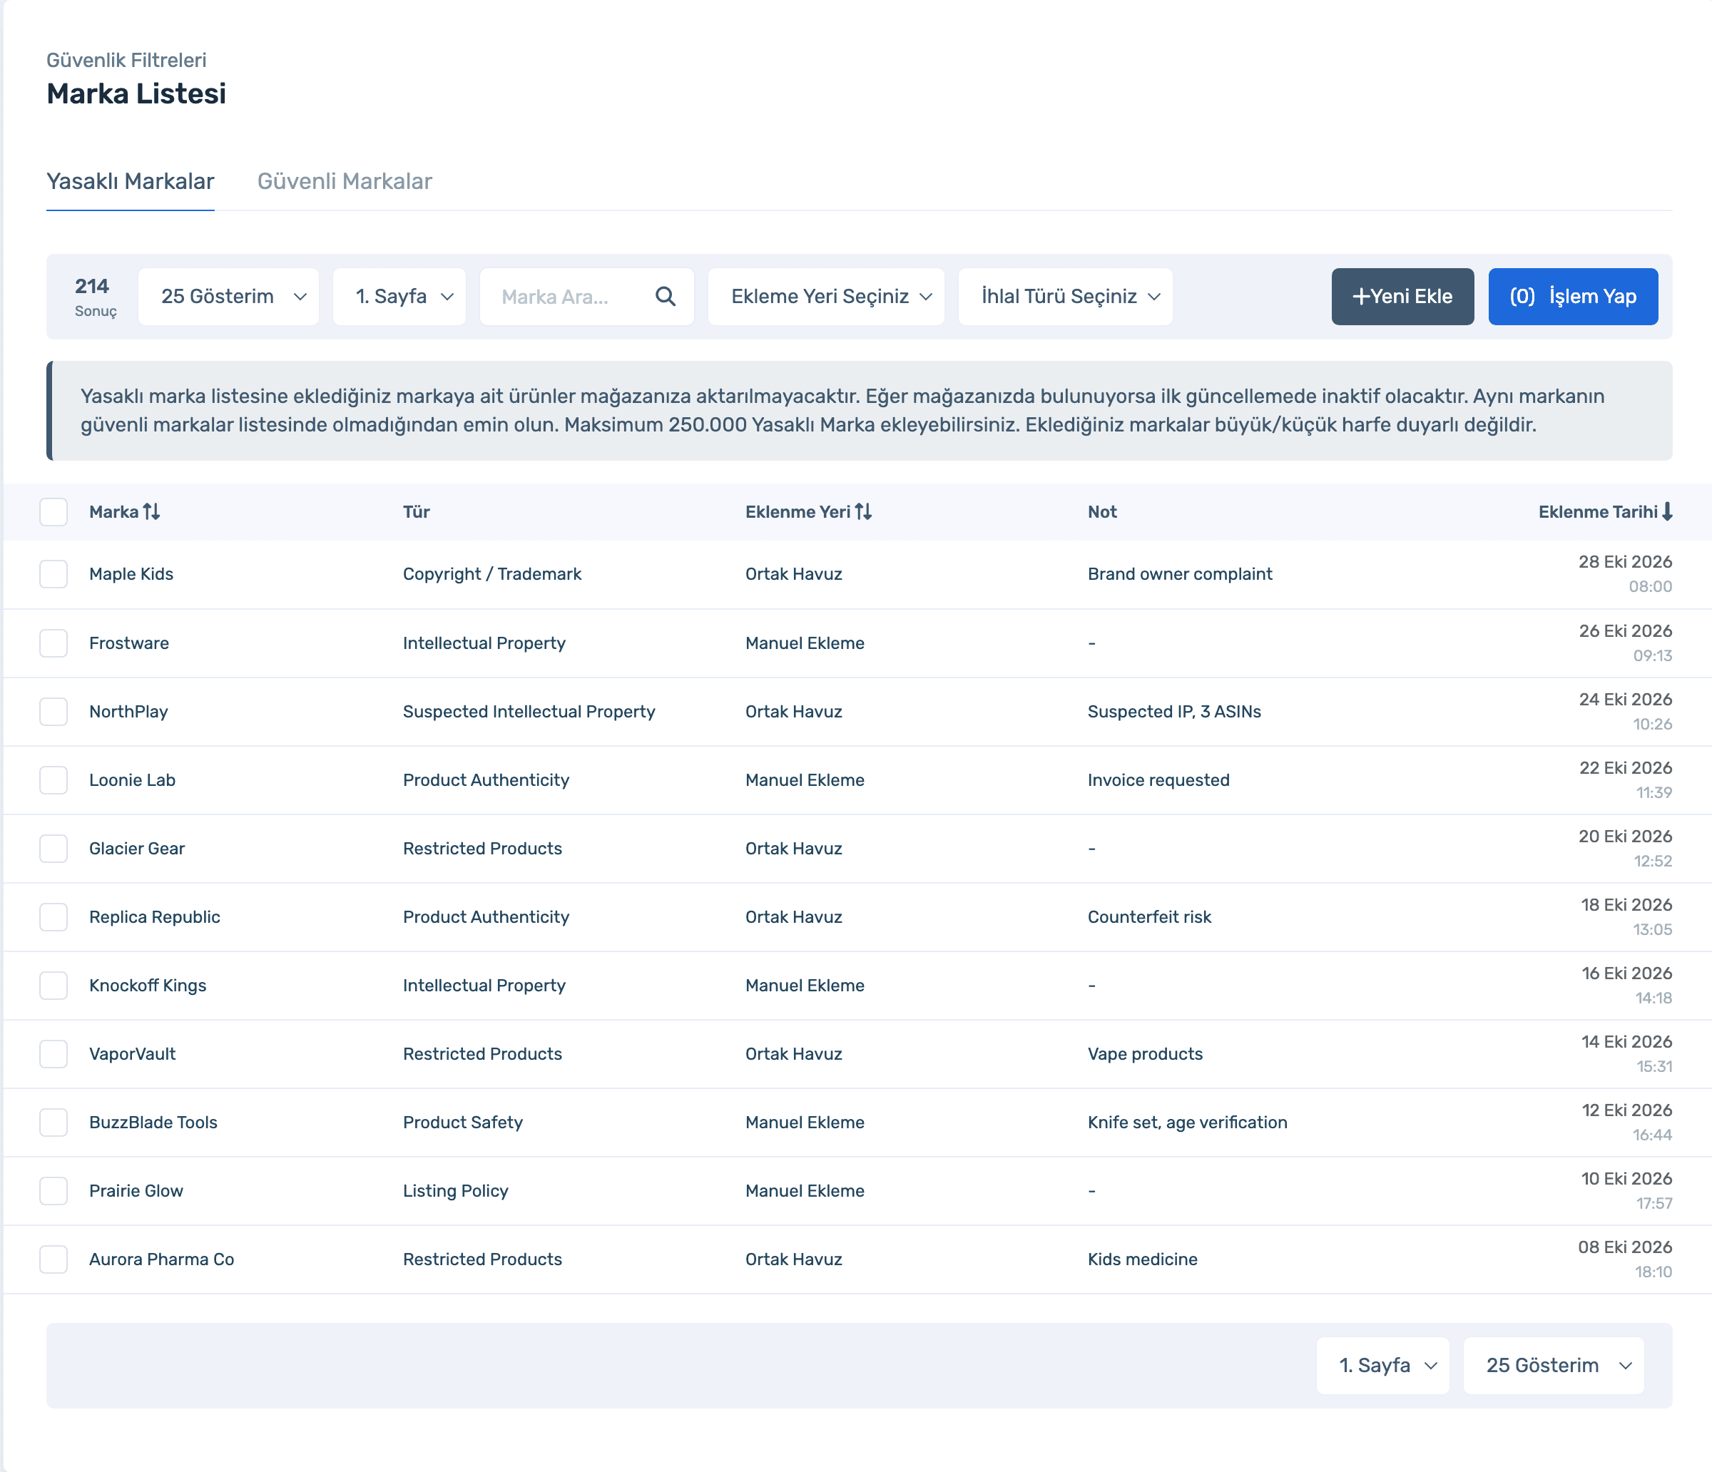
Task: Tick the Glacier Gear checkbox
Action: point(53,849)
